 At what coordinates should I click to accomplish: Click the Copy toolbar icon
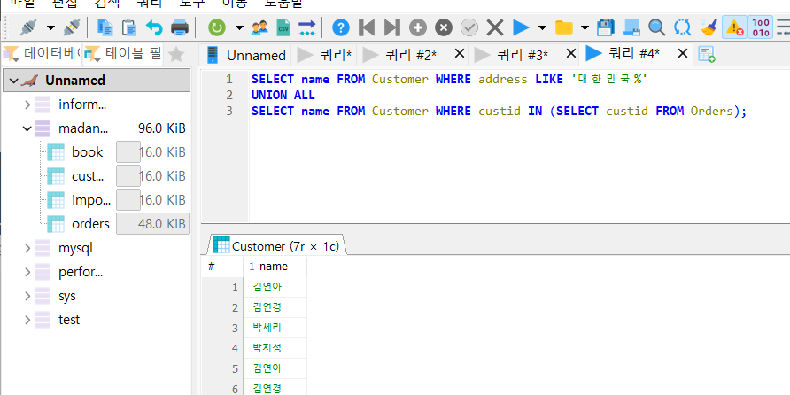[105, 27]
